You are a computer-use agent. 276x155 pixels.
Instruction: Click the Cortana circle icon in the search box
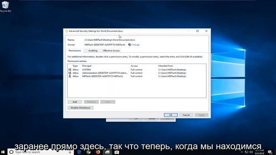11,152
